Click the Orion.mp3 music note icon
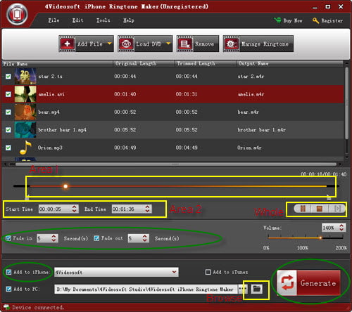The width and height of the screenshot is (352, 312). coord(25,148)
